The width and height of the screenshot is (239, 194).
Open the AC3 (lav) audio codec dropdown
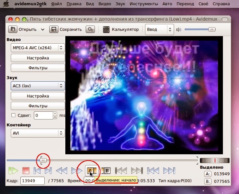click(38, 86)
